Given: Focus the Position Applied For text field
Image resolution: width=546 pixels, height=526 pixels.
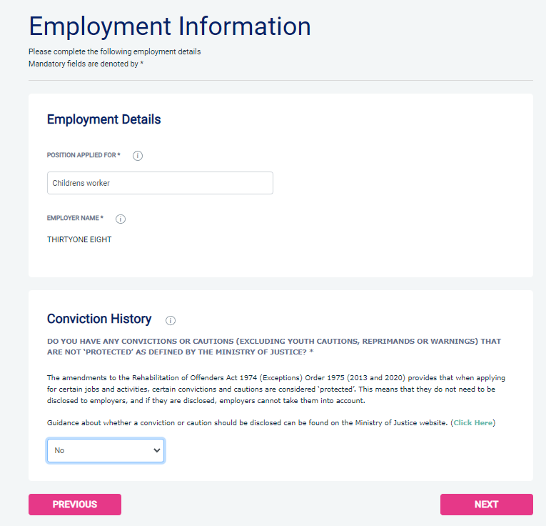Looking at the screenshot, I should [160, 183].
